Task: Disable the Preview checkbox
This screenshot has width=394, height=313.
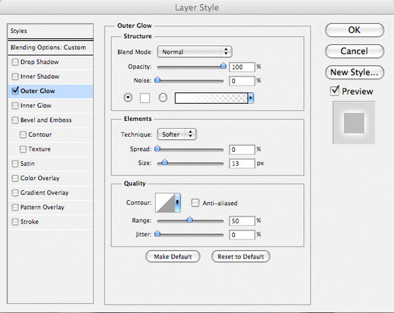Action: coord(335,91)
